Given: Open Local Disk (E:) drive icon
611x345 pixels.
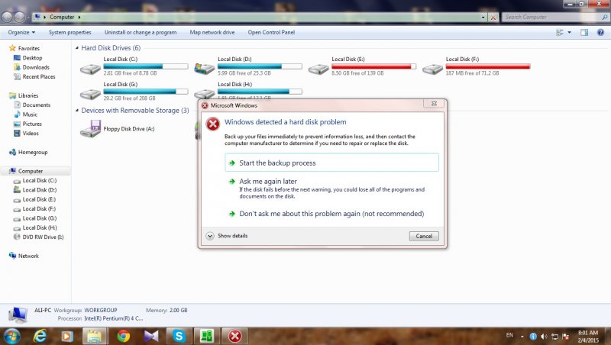Looking at the screenshot, I should click(x=318, y=69).
